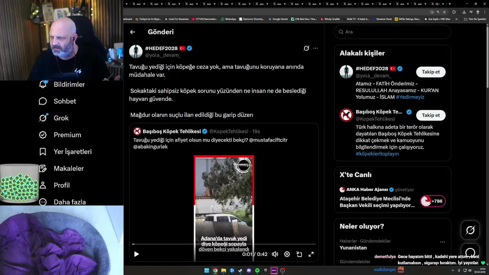Click @mustafaciftcitr mention in quoted post
Viewport: 489px width, 275px height.
268,140
